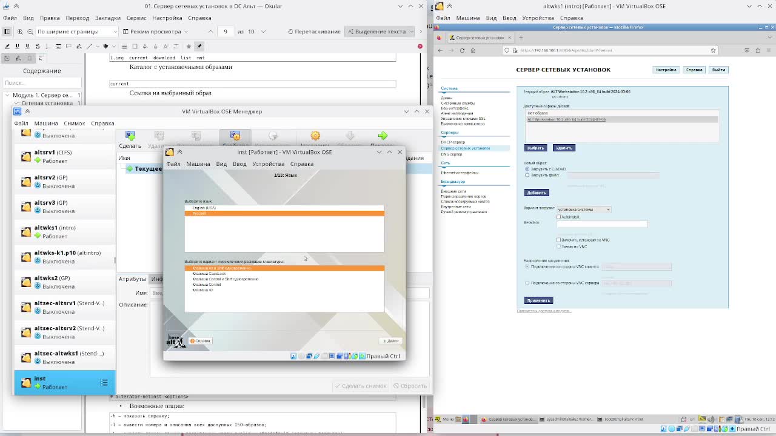Switch to Атрибуты tab in snapshot panel
Screen dimensions: 776x436
[132, 279]
